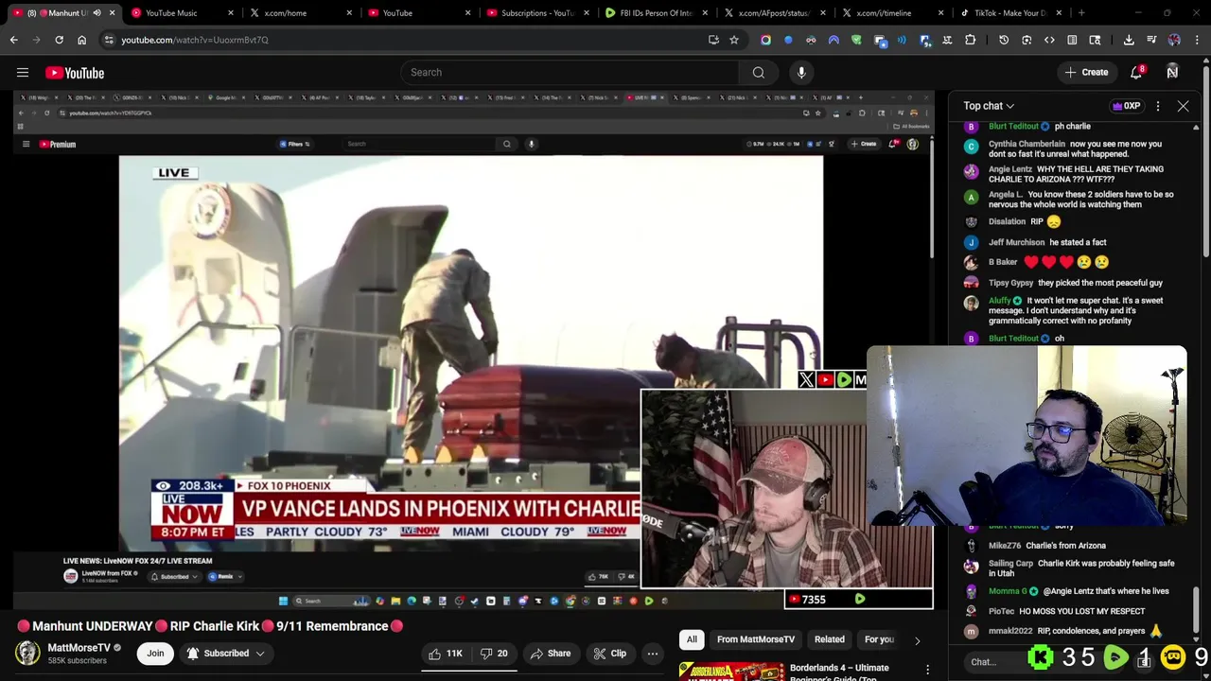Go to the YouTube home logo
This screenshot has height=681, width=1211.
tap(75, 73)
